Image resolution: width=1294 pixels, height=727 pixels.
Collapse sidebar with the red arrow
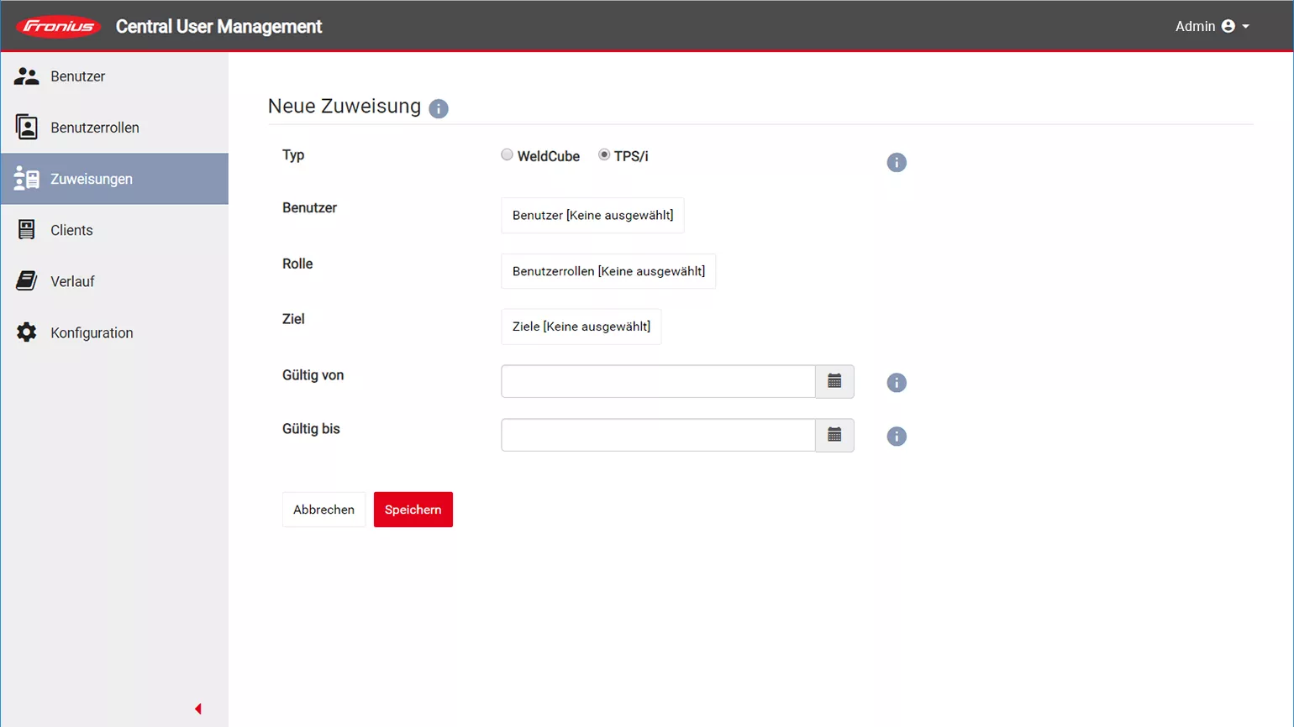tap(198, 709)
